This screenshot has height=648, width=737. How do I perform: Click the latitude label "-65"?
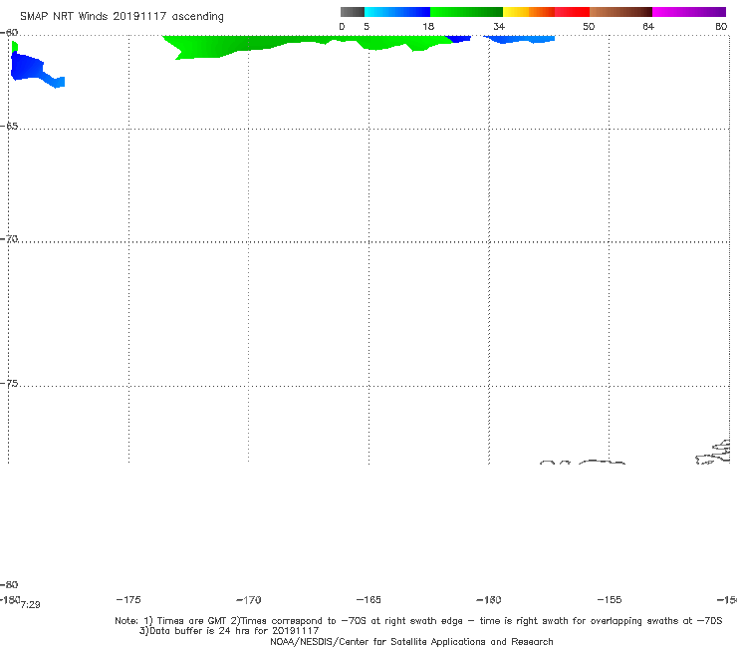click(9, 127)
